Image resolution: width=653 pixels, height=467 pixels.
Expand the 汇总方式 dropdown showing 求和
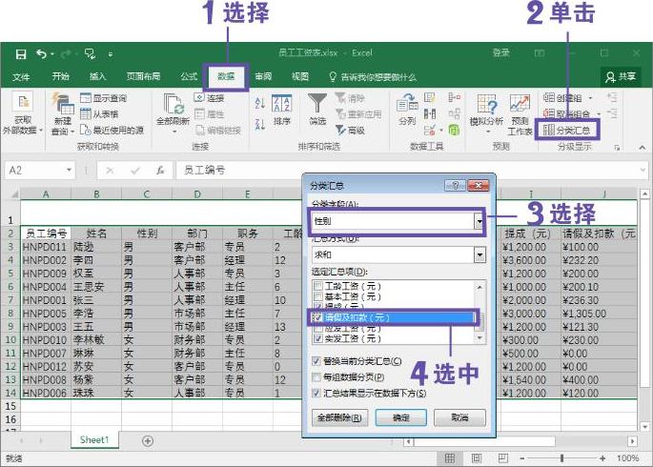tap(479, 255)
